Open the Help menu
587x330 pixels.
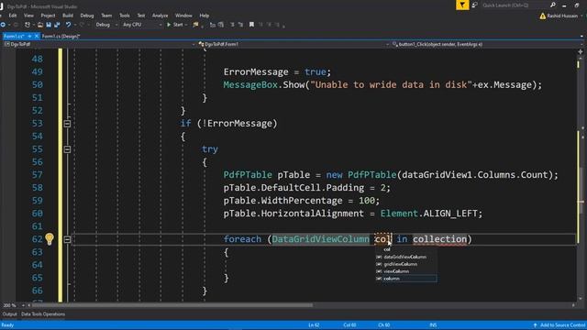click(204, 16)
